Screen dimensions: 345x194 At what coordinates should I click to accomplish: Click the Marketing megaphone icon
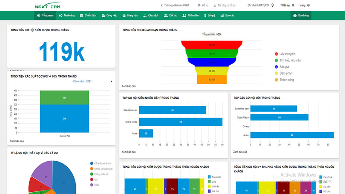[x=61, y=16]
